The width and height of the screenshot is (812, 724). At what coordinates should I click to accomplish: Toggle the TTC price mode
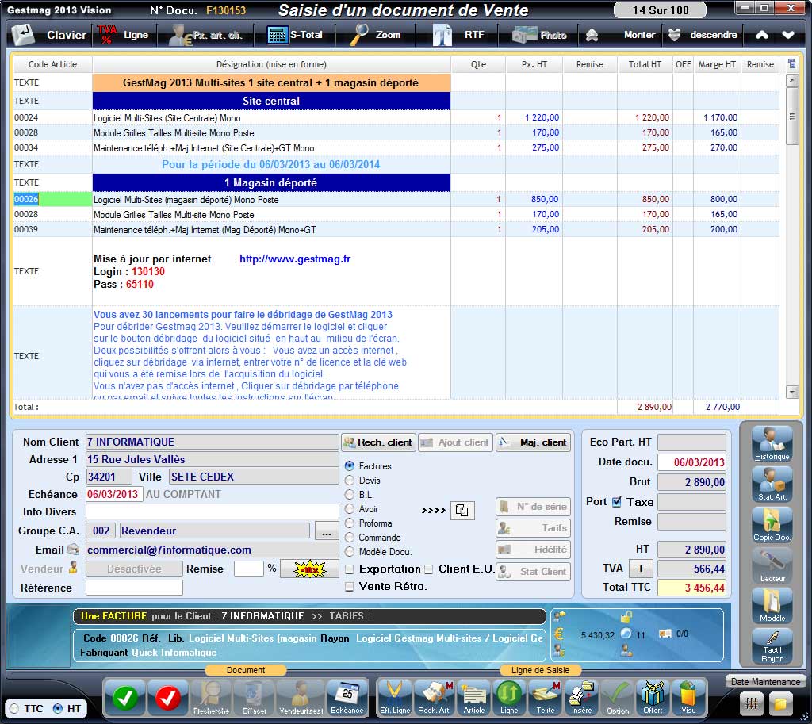(x=14, y=708)
